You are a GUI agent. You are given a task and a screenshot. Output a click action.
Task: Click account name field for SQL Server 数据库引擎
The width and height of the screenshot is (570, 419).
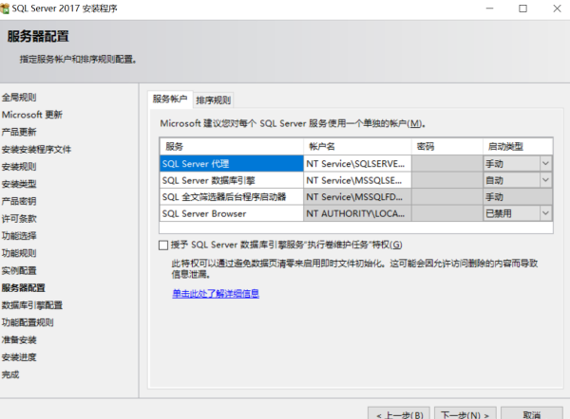point(357,180)
